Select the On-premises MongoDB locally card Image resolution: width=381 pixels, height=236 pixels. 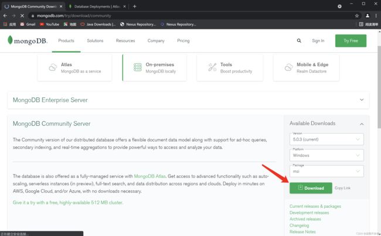click(x=154, y=67)
